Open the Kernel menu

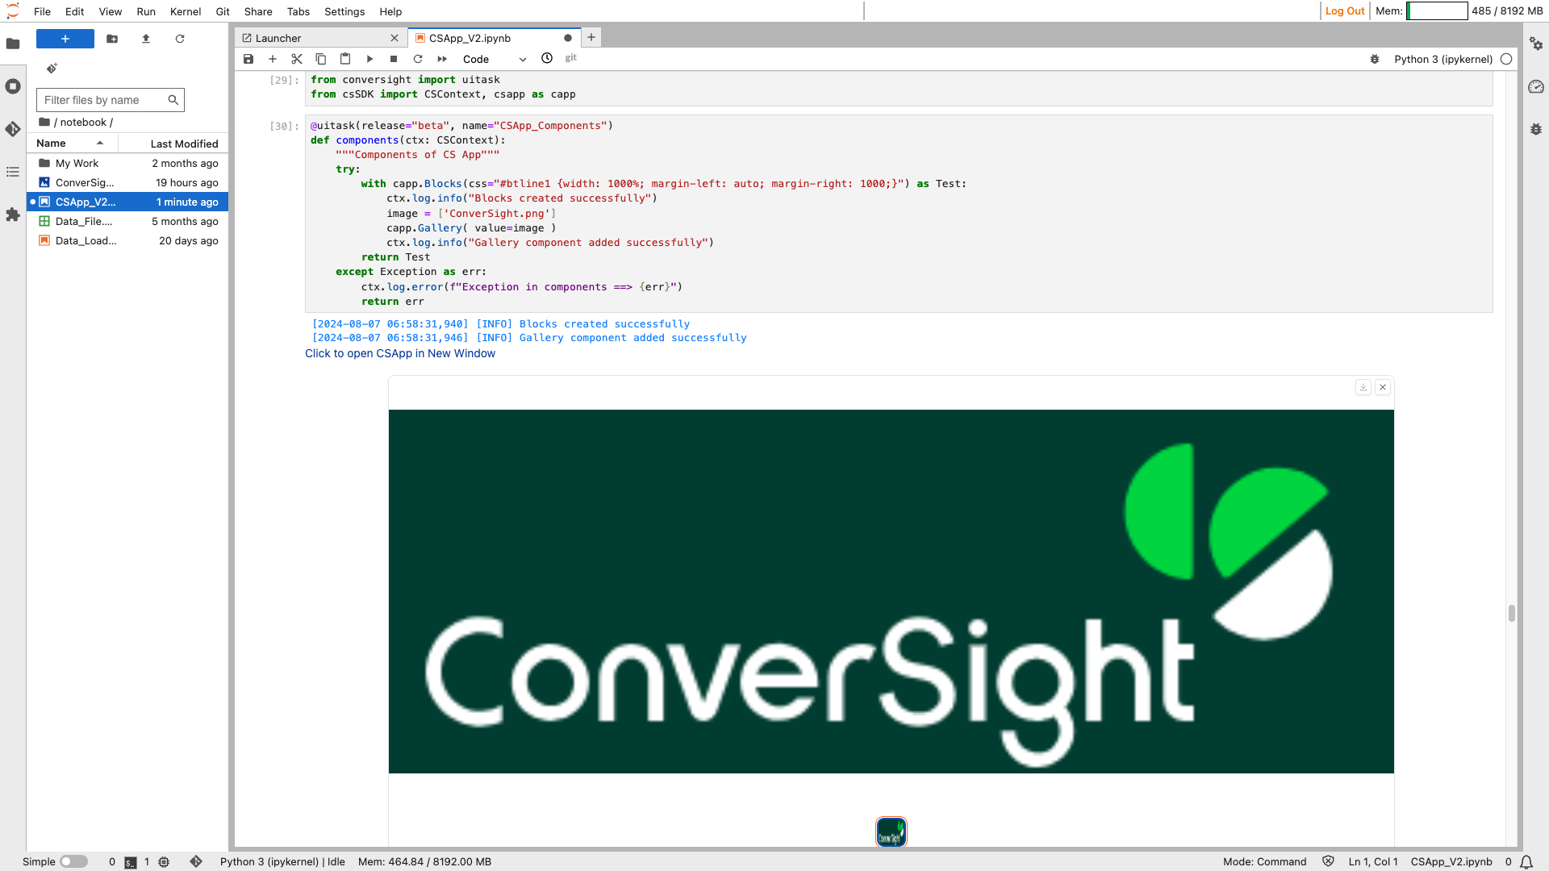click(186, 11)
